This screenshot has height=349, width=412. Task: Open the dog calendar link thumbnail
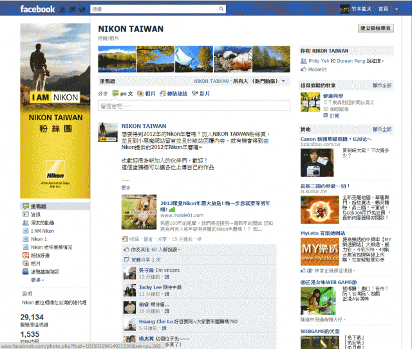point(139,212)
